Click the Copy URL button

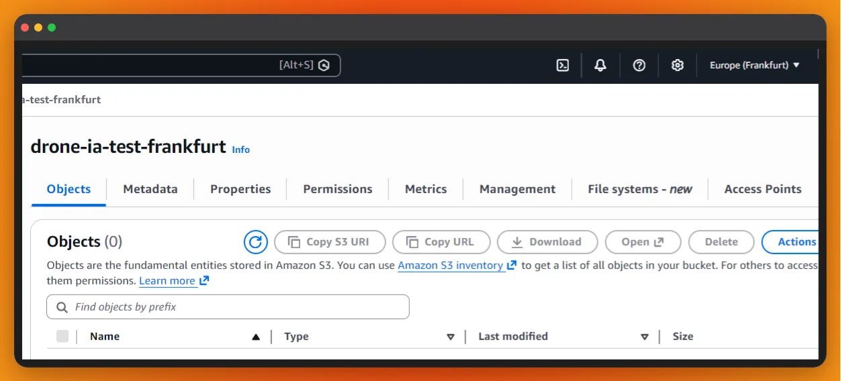pos(441,242)
